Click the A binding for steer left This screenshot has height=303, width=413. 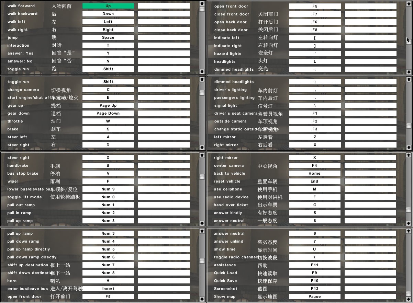tap(108, 137)
